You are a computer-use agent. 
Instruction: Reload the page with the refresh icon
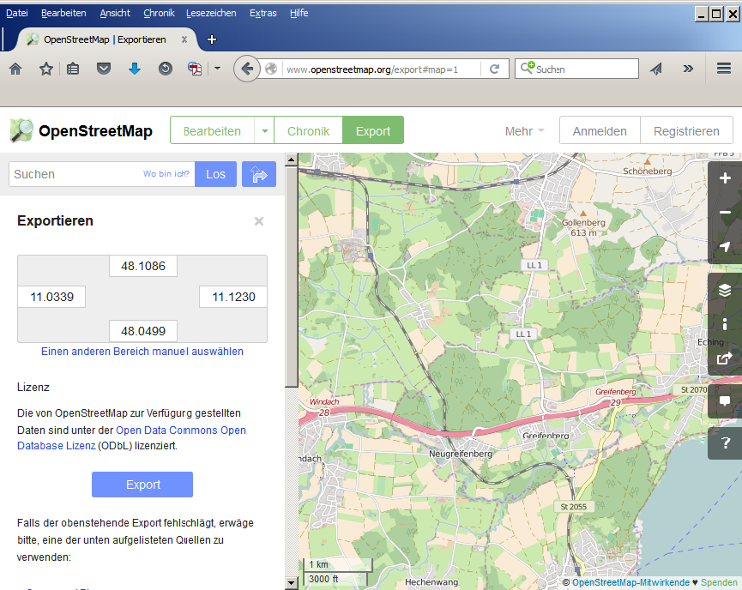tap(494, 69)
